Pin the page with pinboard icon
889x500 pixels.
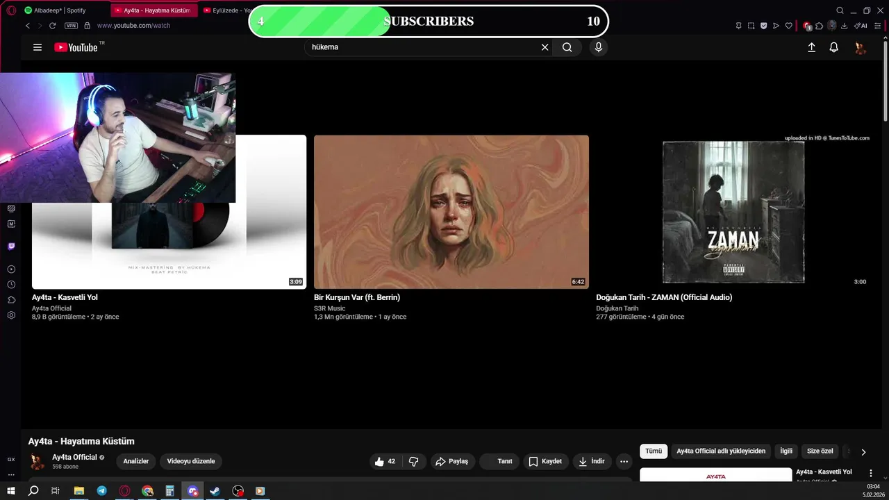pos(739,26)
